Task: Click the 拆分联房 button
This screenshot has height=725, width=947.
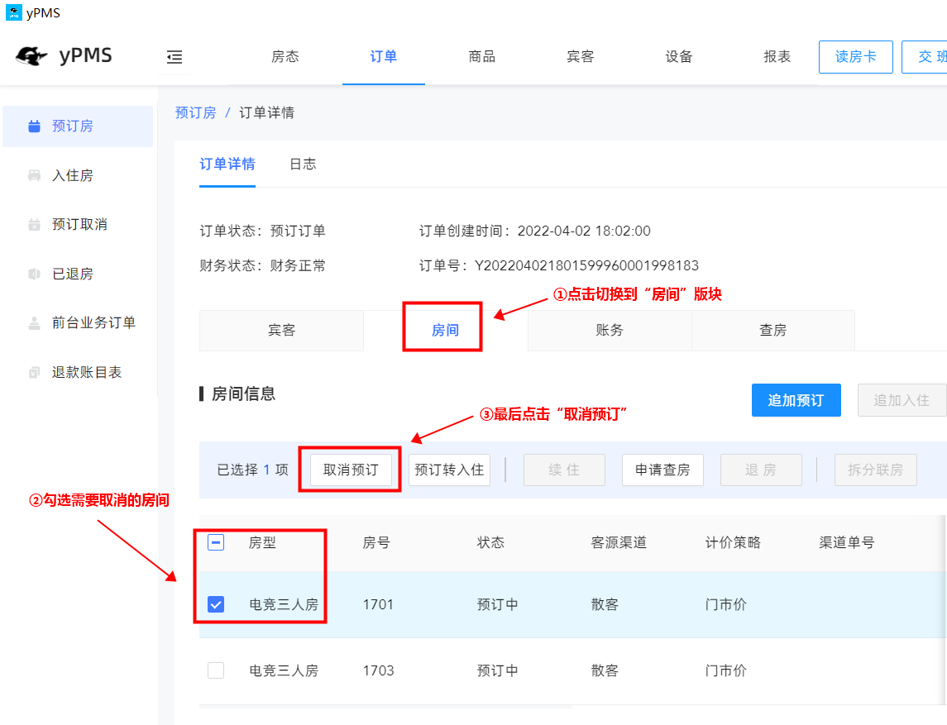Action: pyautogui.click(x=876, y=470)
